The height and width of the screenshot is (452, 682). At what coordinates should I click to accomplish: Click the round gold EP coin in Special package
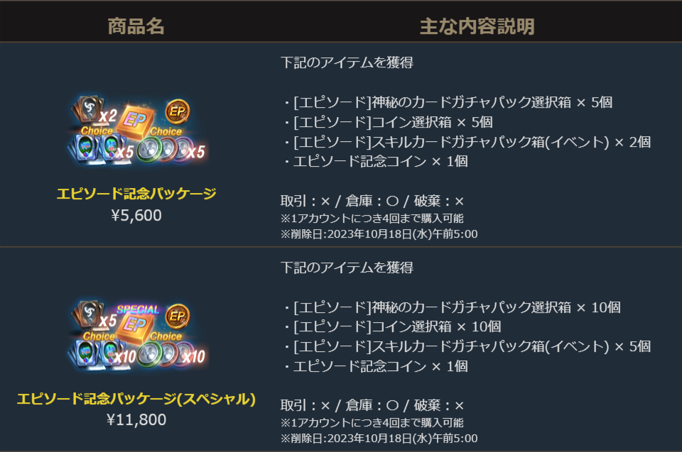[176, 316]
